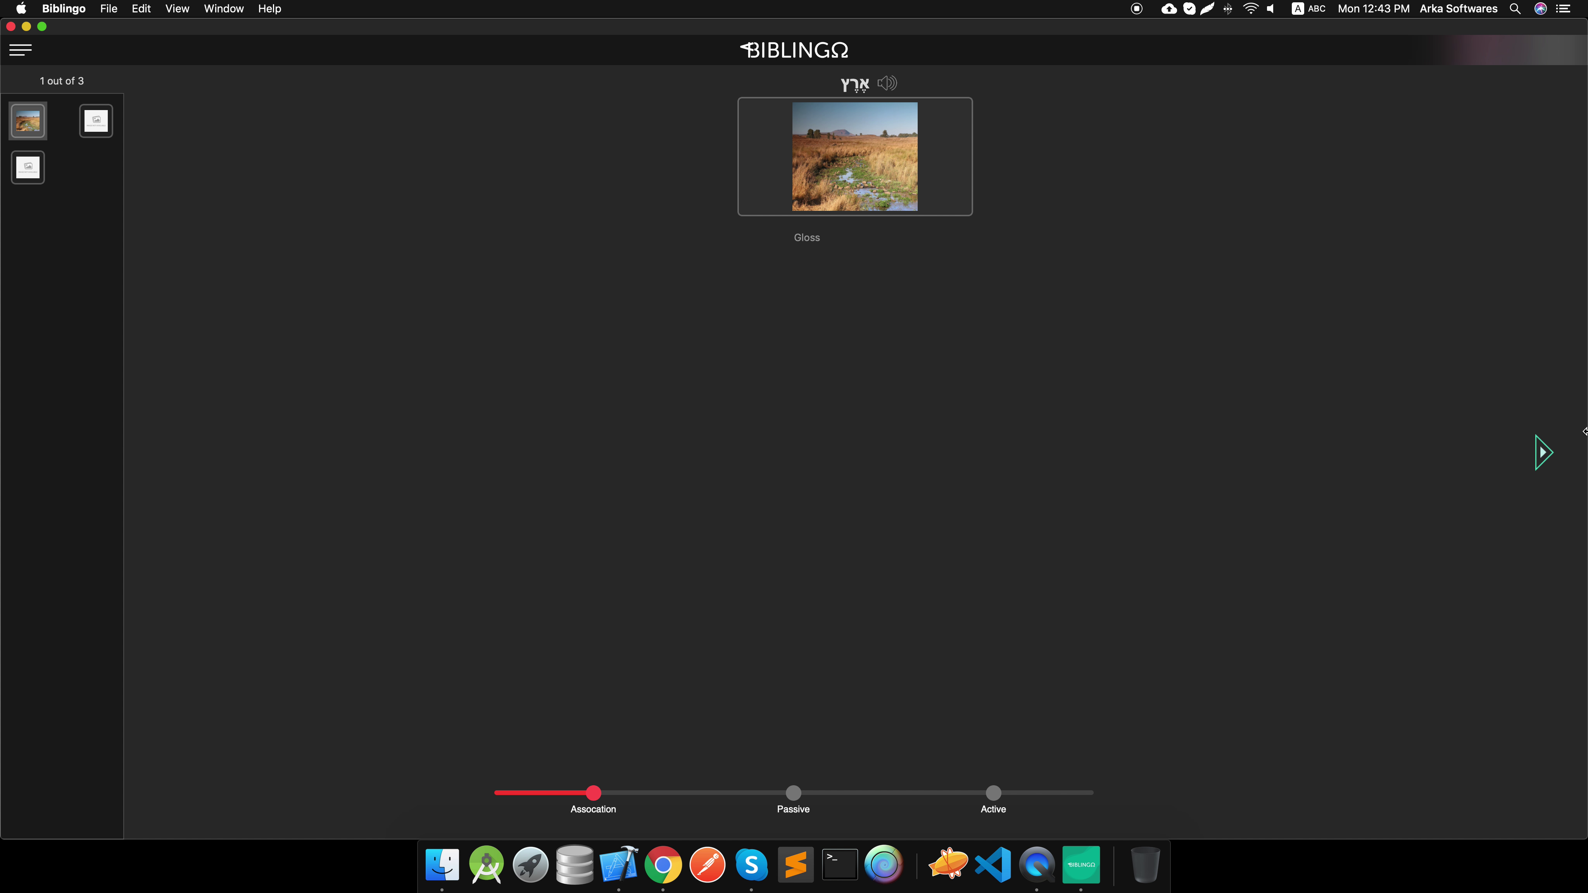Click the next arrow on right side
1588x893 pixels.
[1543, 452]
